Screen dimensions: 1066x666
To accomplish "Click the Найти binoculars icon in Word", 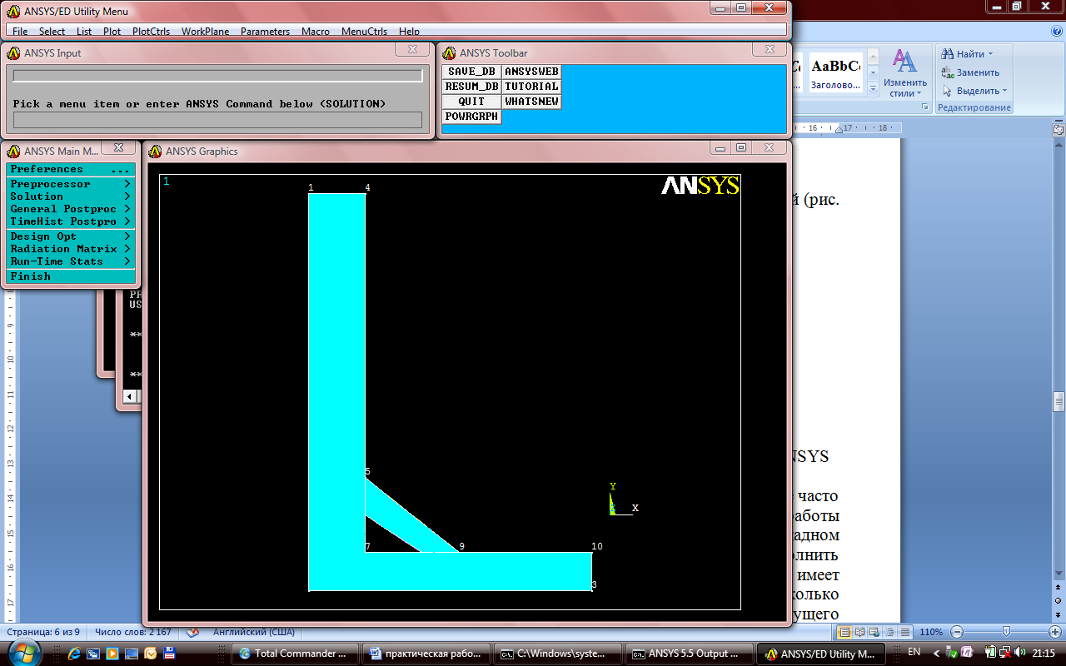I will 947,54.
